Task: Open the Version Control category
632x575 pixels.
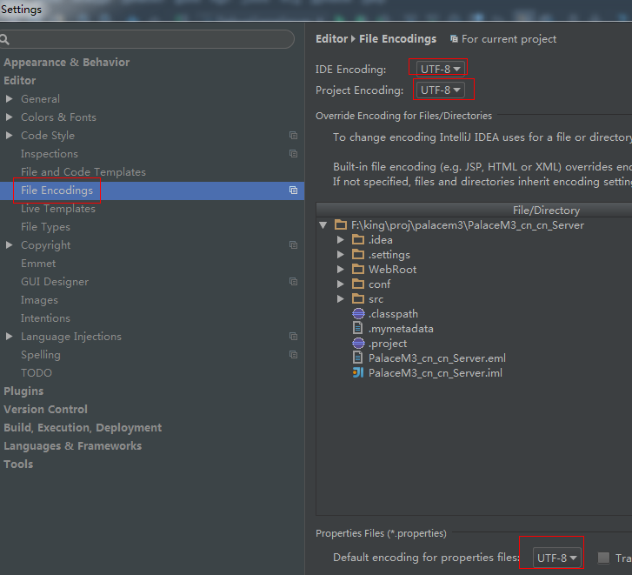Action: (45, 409)
